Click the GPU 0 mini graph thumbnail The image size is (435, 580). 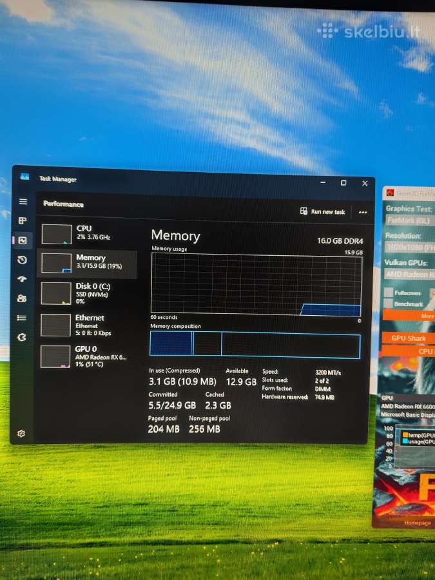tap(55, 356)
